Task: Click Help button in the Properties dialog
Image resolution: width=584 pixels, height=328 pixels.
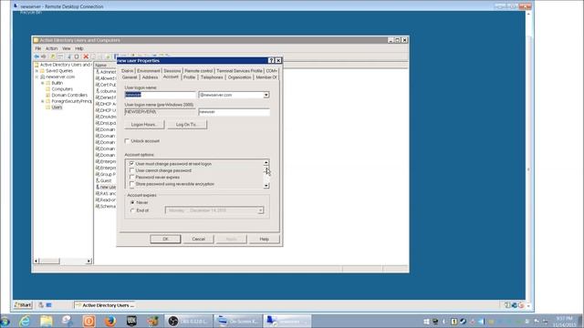Action: [264, 239]
